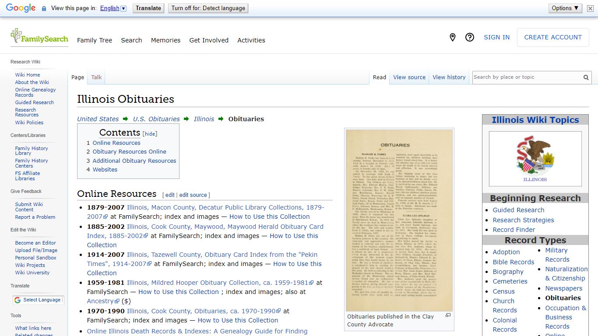
Task: Open the View history tab
Action: tap(449, 77)
